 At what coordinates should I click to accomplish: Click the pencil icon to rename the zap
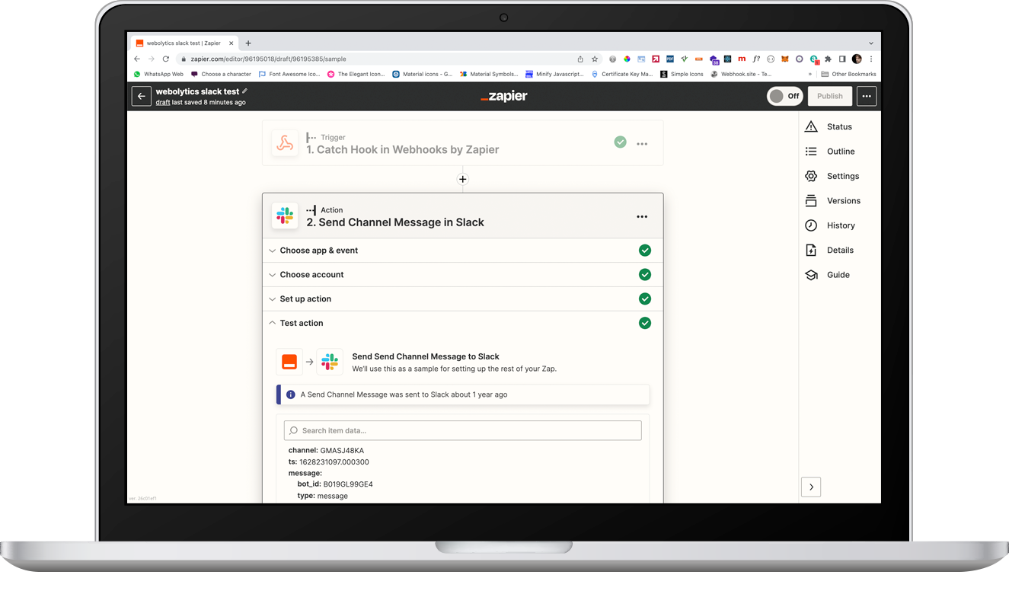click(x=244, y=91)
